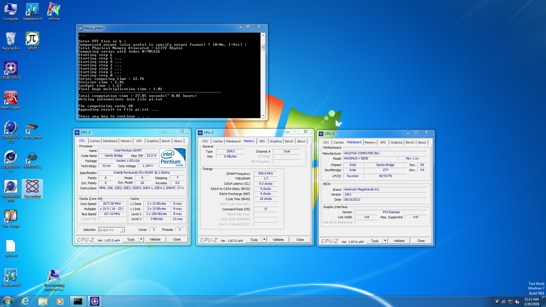
Task: Open Geekbench 3 desktop shortcut
Action: point(11,278)
